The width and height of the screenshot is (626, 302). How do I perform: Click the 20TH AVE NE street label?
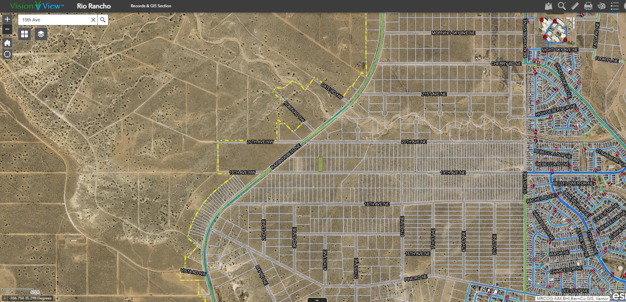tap(414, 142)
